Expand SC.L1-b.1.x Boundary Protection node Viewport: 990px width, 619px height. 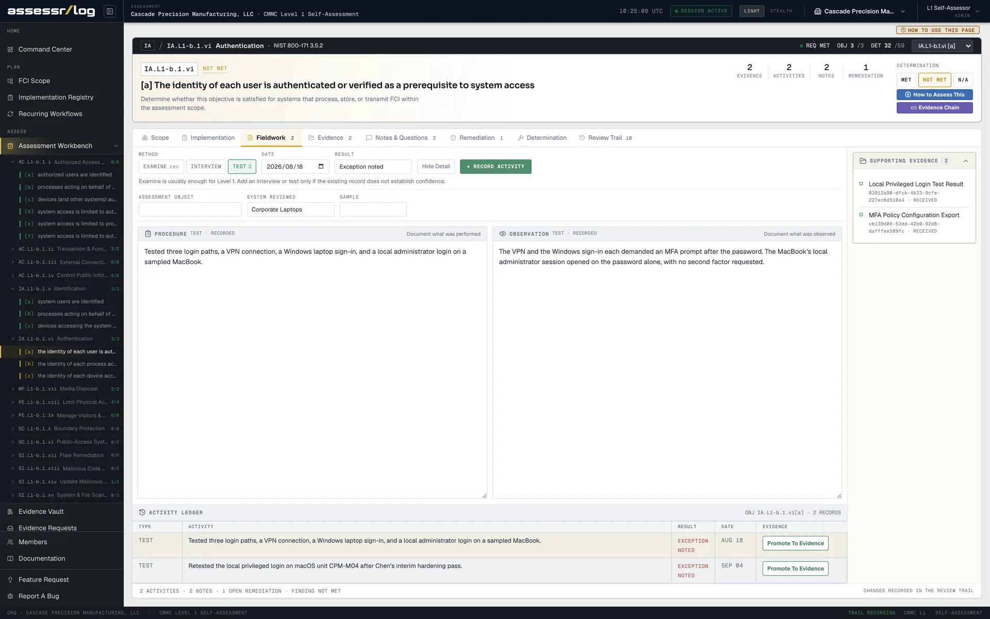13,429
